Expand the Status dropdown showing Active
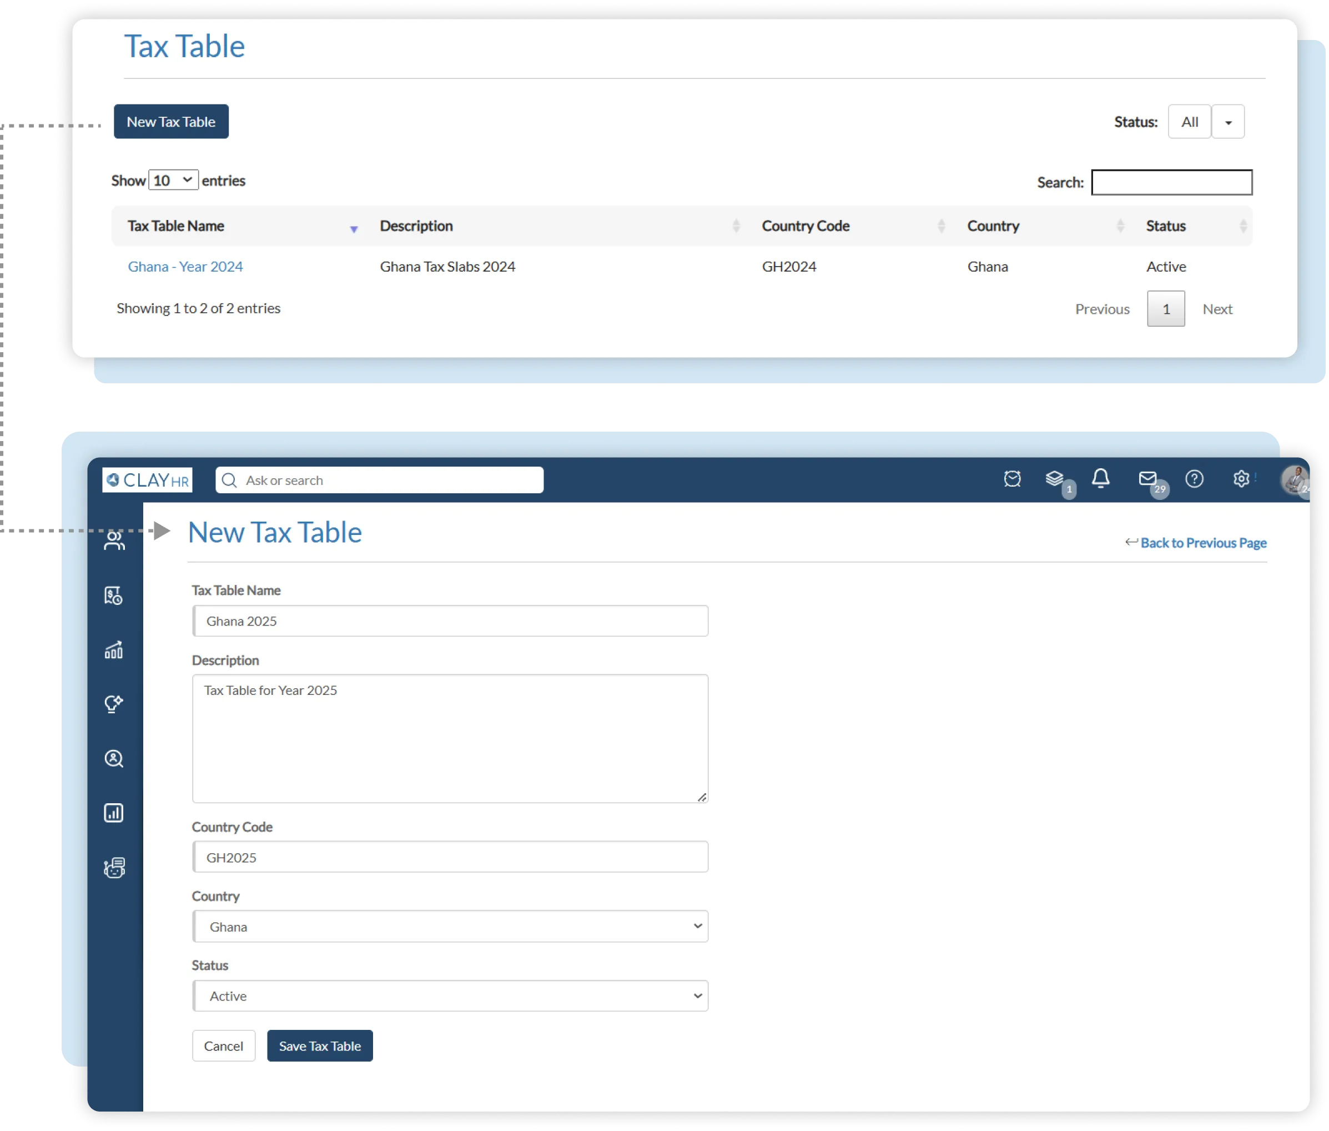Viewport: 1329px width, 1131px height. (x=450, y=995)
